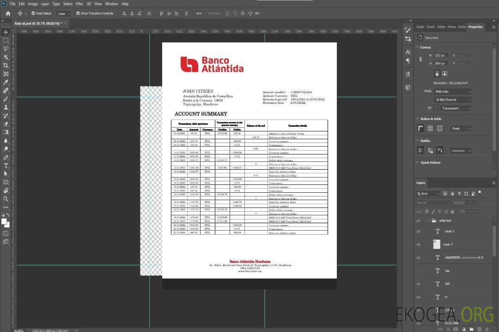
Task: Select the Eyedropper tool
Action: pyautogui.click(x=6, y=82)
